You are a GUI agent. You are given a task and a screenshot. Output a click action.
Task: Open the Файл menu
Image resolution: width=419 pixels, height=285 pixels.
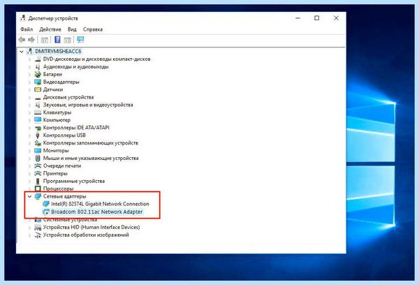click(x=27, y=29)
